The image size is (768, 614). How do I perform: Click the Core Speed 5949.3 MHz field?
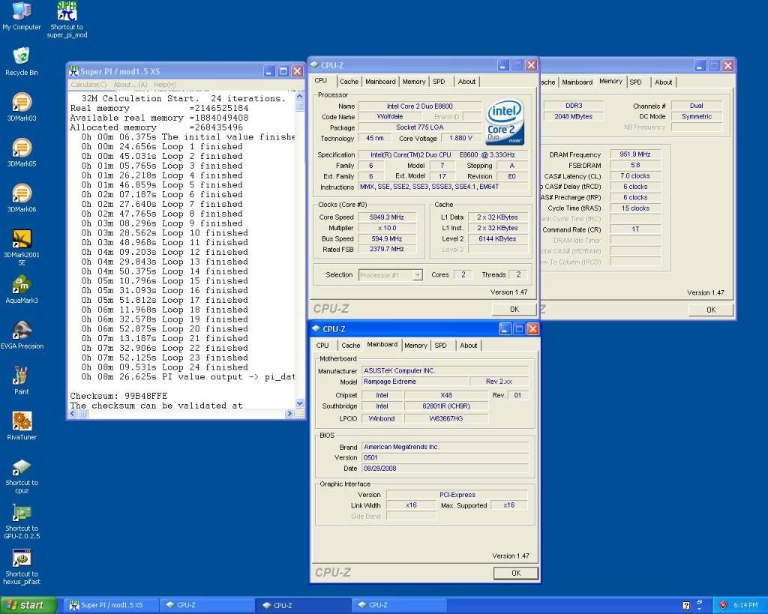pos(387,217)
